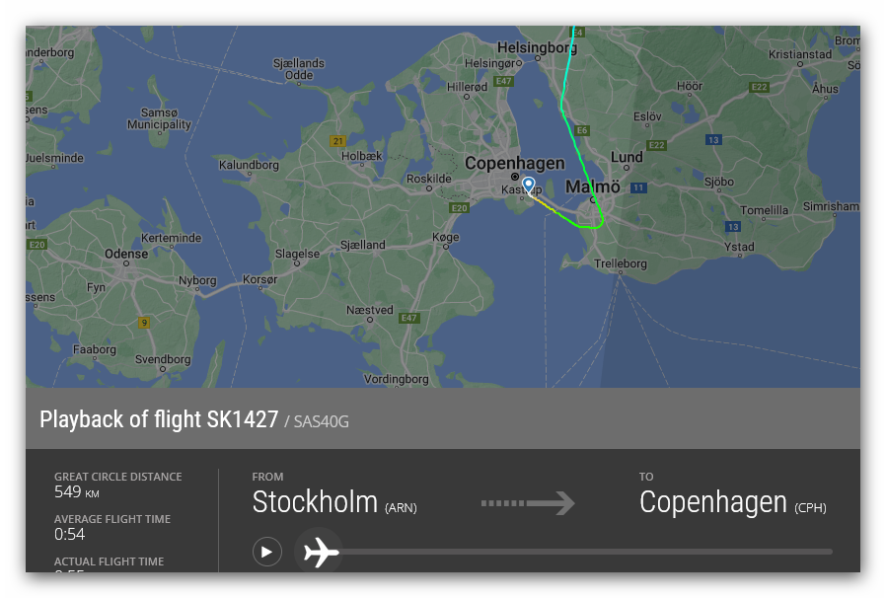Click the Malmö city label on map
The height and width of the screenshot is (598, 886).
tap(593, 187)
